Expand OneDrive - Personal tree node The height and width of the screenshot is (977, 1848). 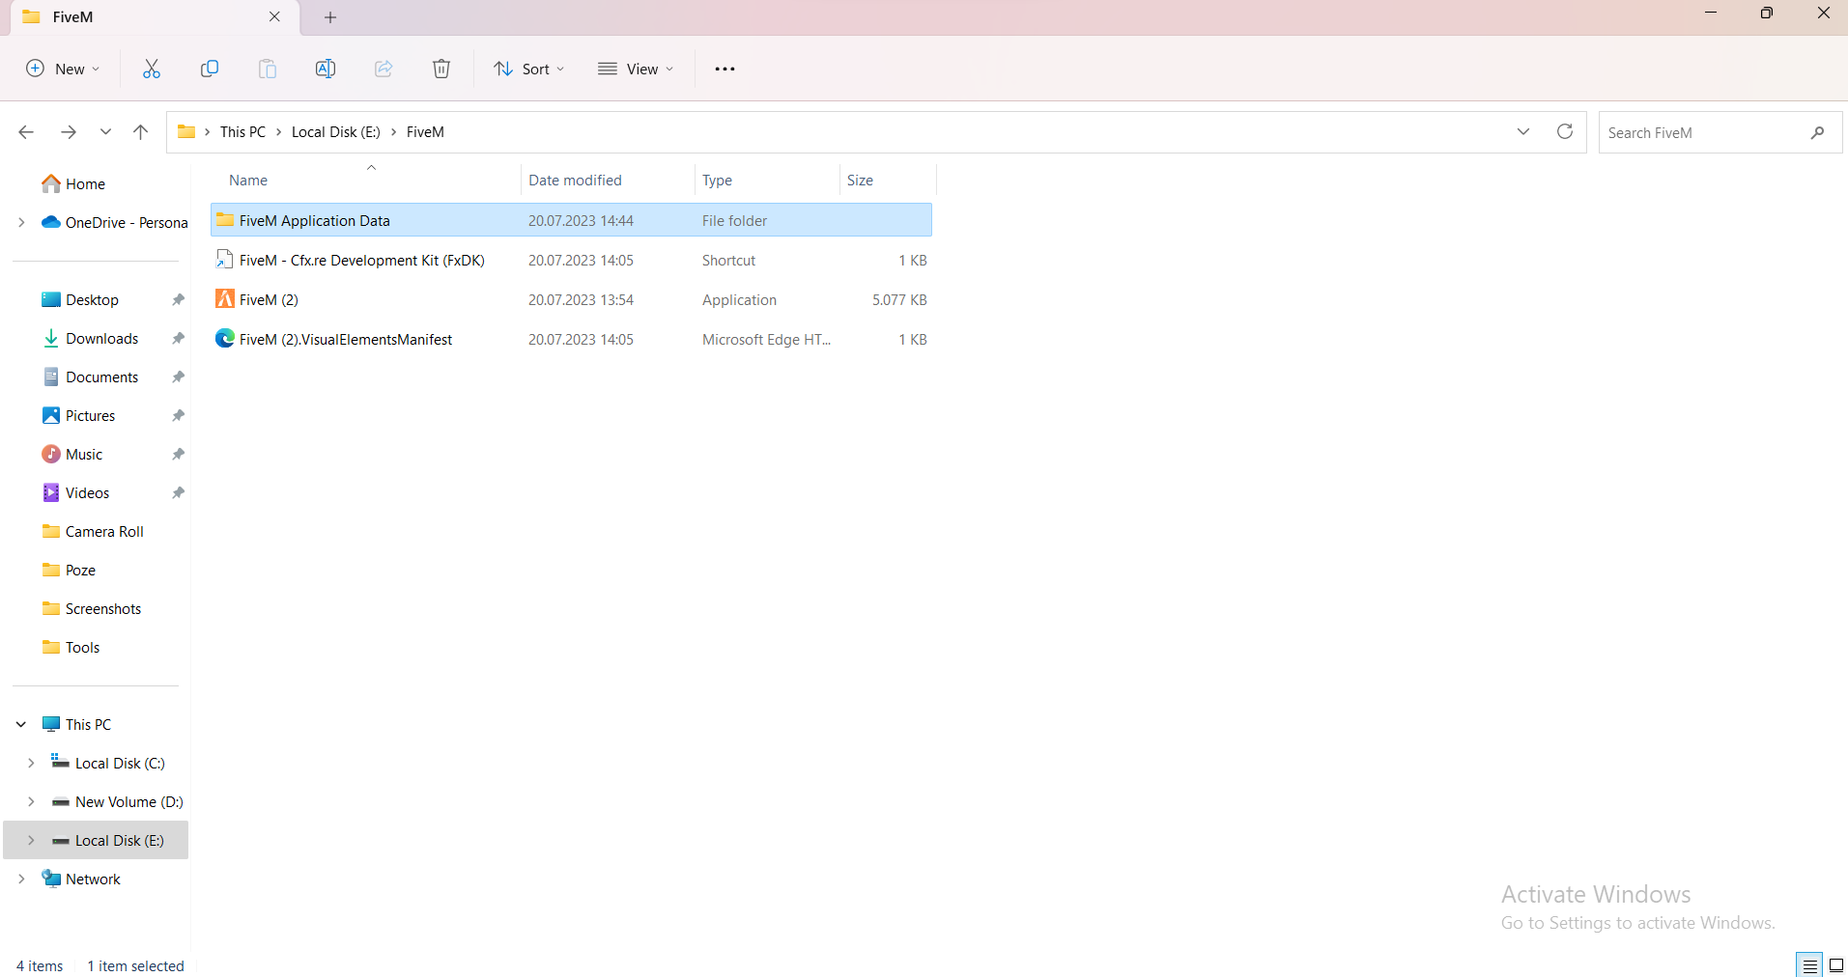tap(21, 222)
